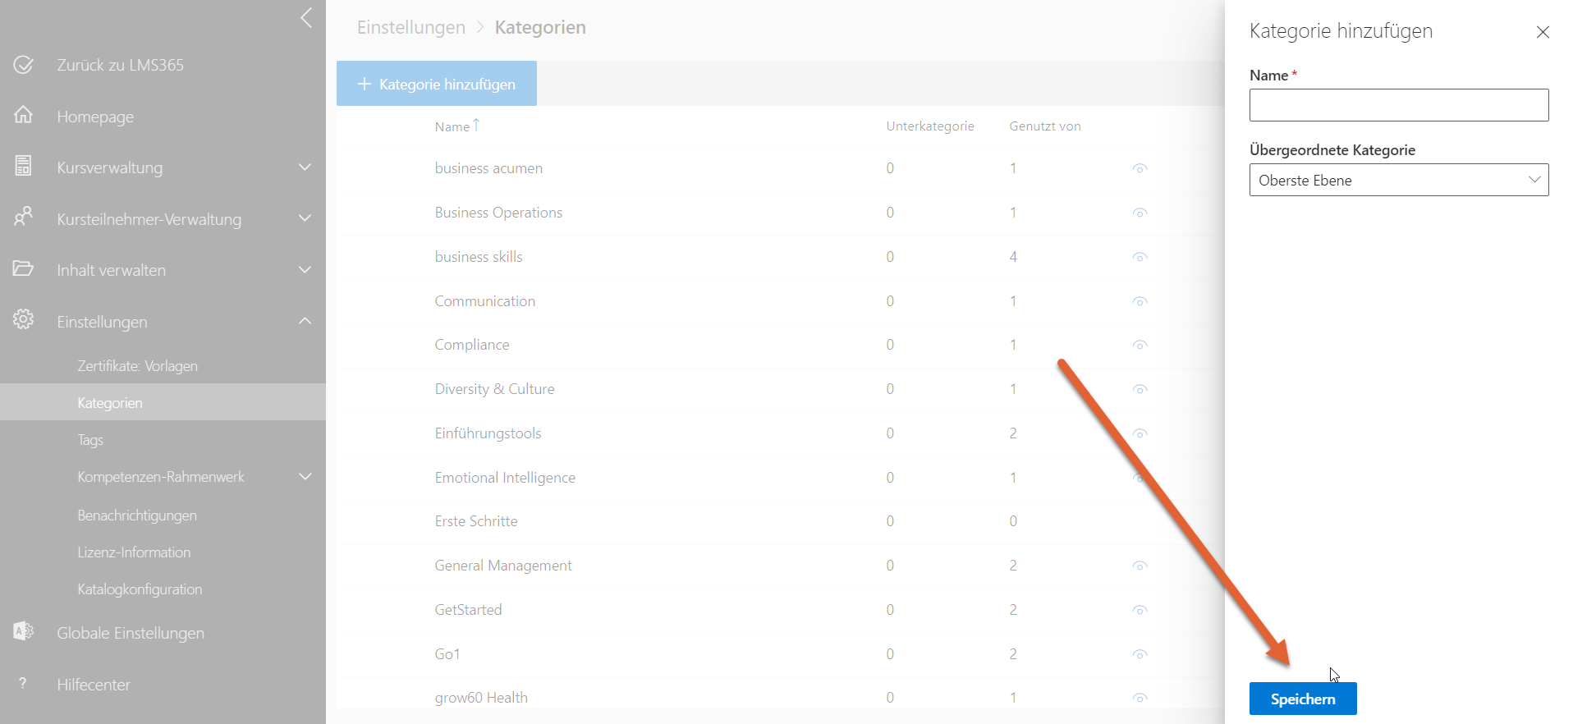Click the Zurück zu LMS365 checkmark icon
This screenshot has height=724, width=1573.
pos(24,65)
